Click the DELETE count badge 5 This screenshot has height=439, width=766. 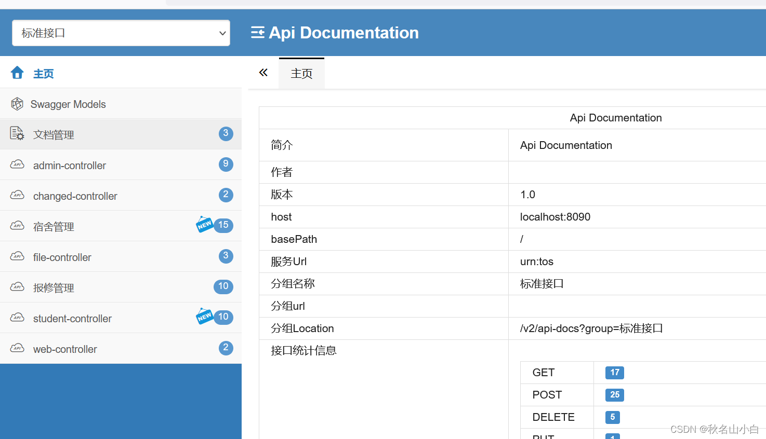pyautogui.click(x=613, y=417)
